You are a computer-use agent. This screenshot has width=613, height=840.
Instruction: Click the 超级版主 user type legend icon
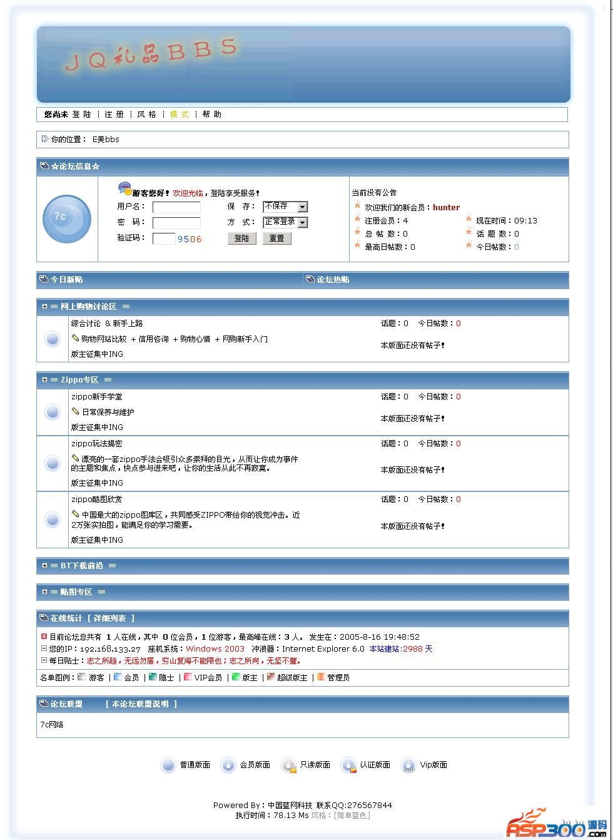271,677
